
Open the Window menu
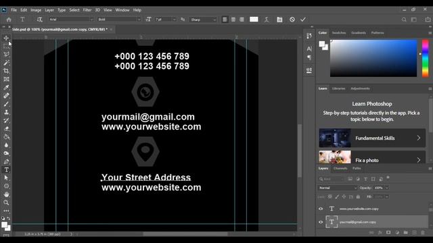(x=122, y=10)
